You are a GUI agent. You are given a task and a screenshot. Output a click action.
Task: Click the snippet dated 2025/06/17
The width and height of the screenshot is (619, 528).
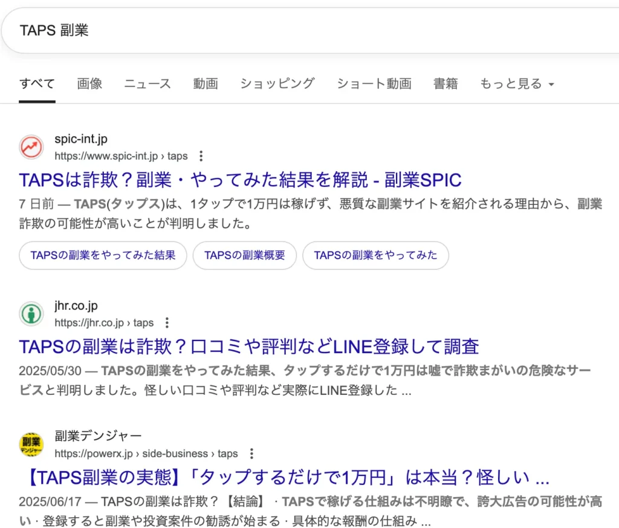pos(310,511)
